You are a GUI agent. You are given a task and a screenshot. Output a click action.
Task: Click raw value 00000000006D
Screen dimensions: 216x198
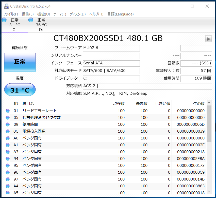pyautogui.click(x=191, y=124)
